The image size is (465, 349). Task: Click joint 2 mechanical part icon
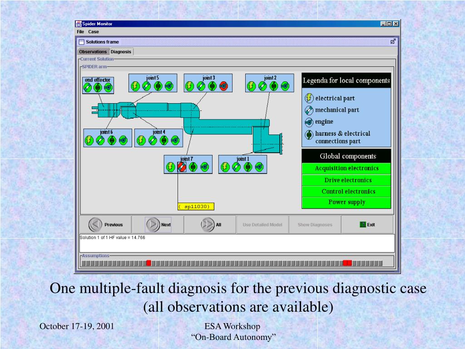click(x=262, y=86)
